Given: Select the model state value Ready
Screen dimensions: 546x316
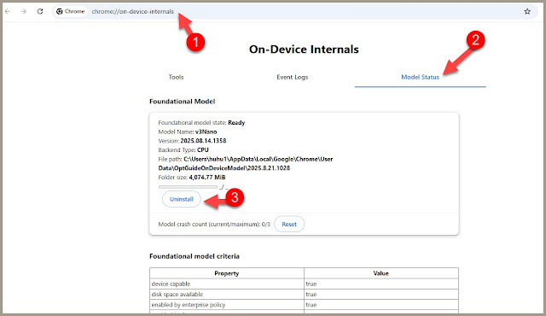Looking at the screenshot, I should pos(236,123).
